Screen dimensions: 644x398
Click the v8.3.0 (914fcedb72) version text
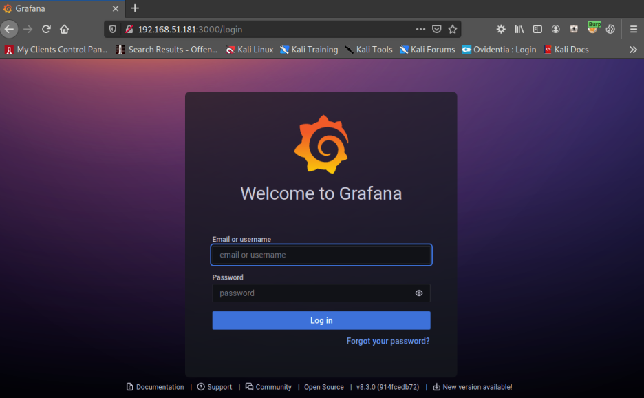pyautogui.click(x=388, y=387)
